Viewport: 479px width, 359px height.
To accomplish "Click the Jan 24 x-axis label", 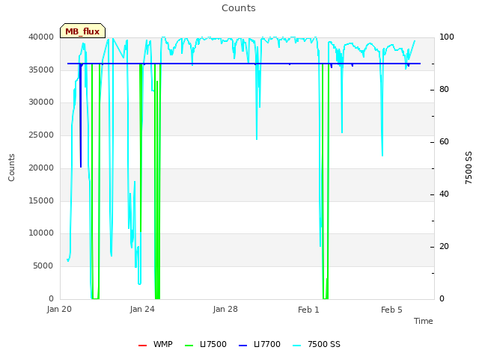I will (x=142, y=309).
